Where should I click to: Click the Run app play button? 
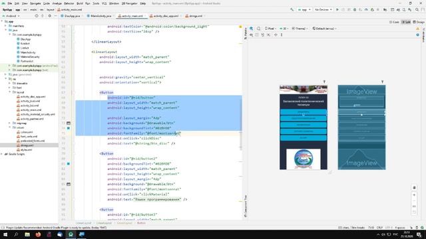(337, 9)
